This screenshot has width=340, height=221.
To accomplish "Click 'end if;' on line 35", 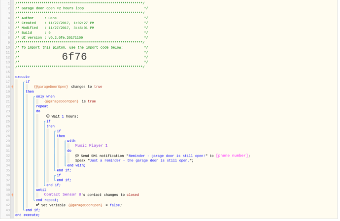I will tap(64, 170).
